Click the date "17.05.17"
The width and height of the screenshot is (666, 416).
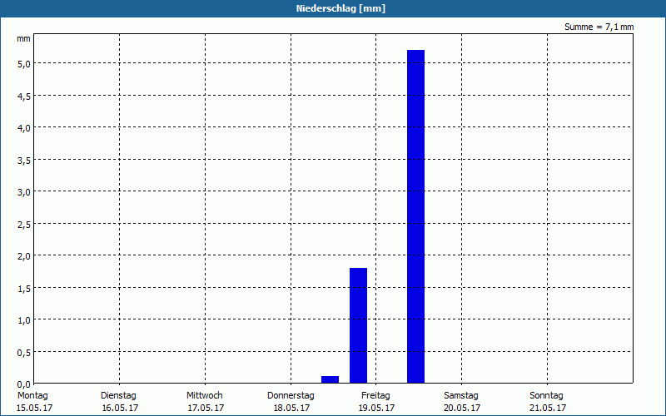(206, 408)
